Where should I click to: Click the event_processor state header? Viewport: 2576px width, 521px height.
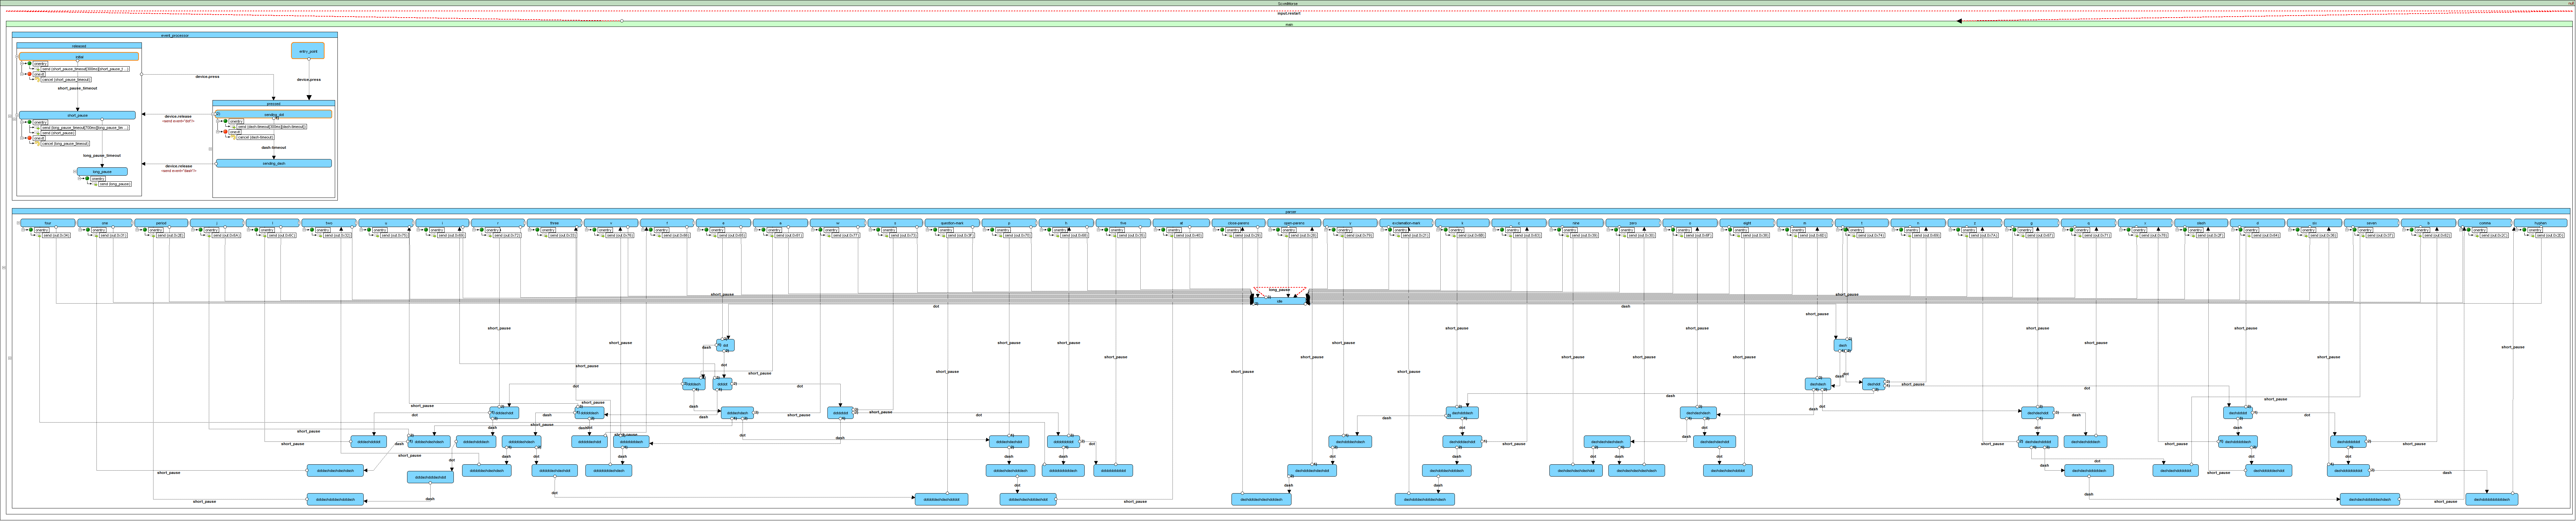[x=175, y=35]
